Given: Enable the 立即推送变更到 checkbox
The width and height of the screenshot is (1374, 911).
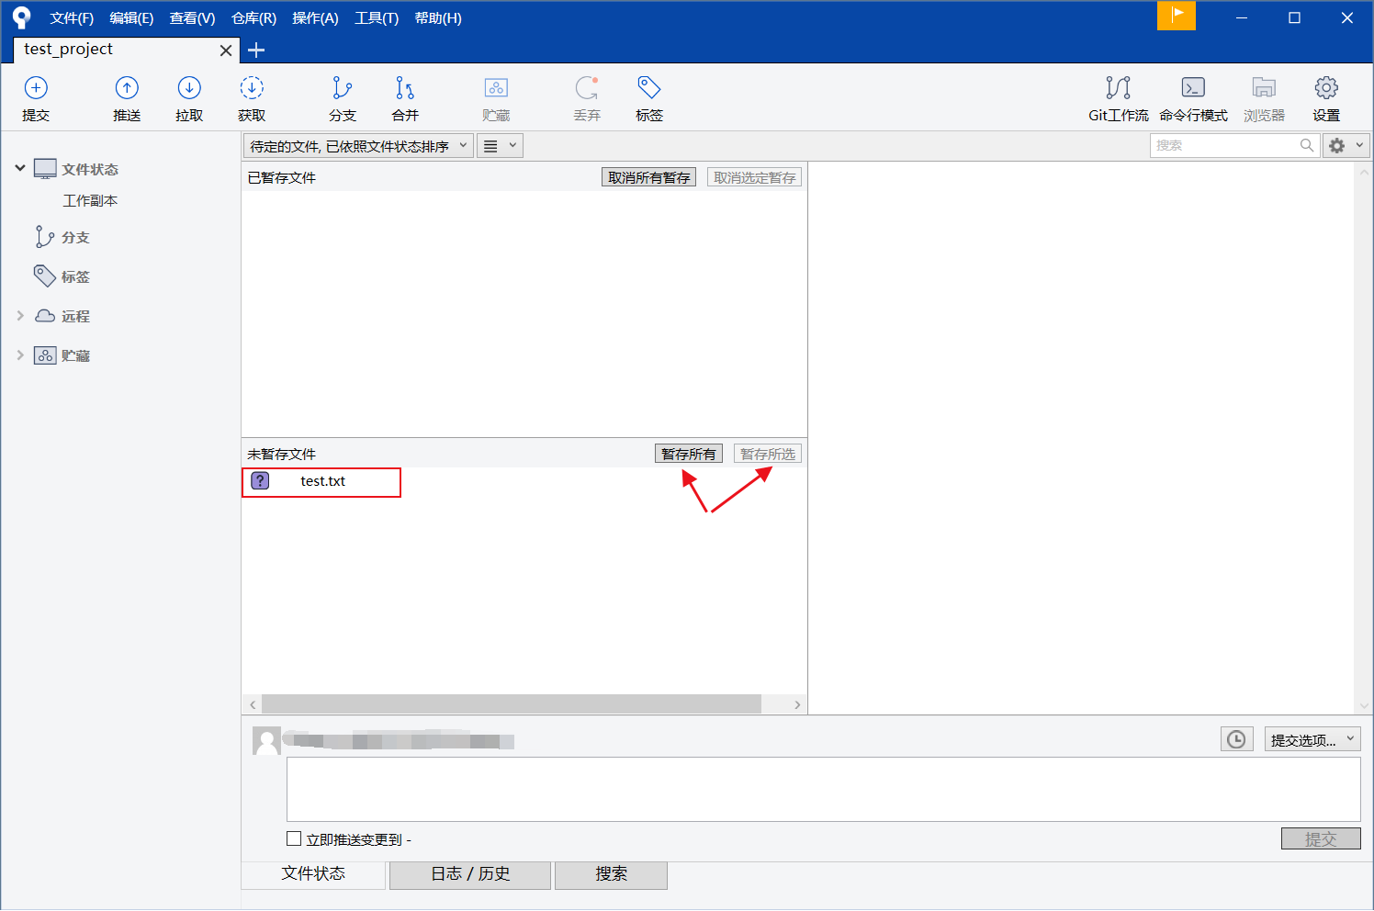Looking at the screenshot, I should point(294,838).
